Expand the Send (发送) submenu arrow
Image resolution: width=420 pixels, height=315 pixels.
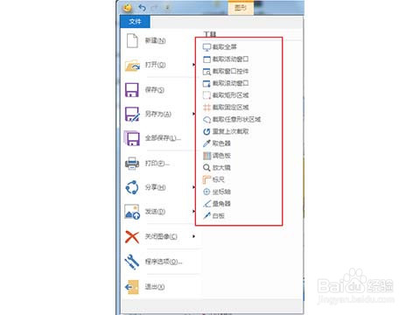point(193,212)
